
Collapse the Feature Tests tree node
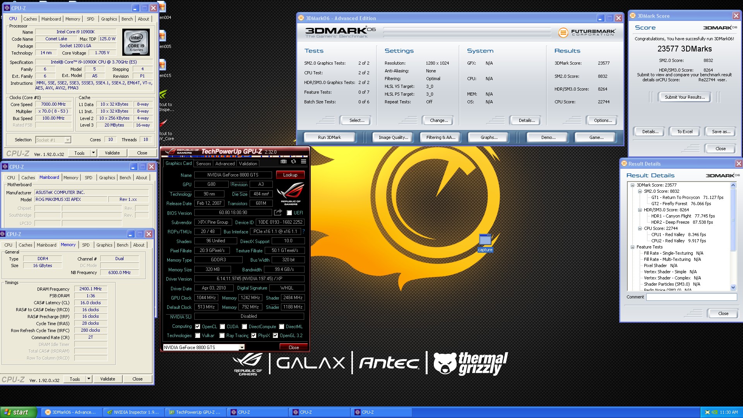(633, 247)
